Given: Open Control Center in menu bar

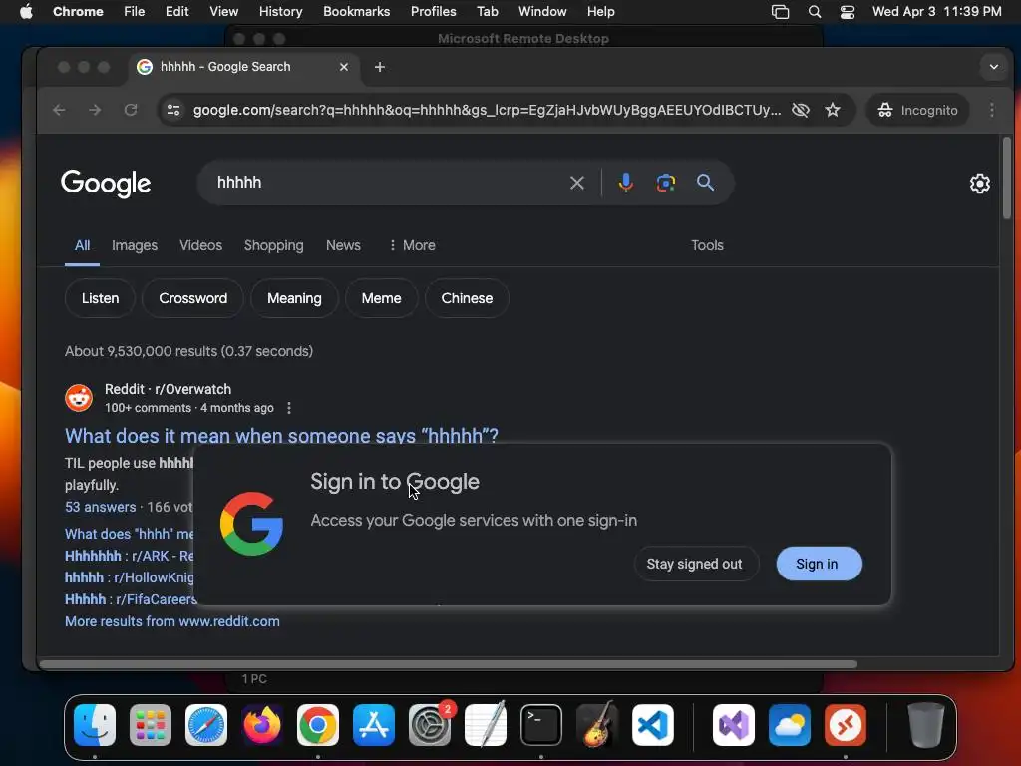Looking at the screenshot, I should click(x=848, y=11).
